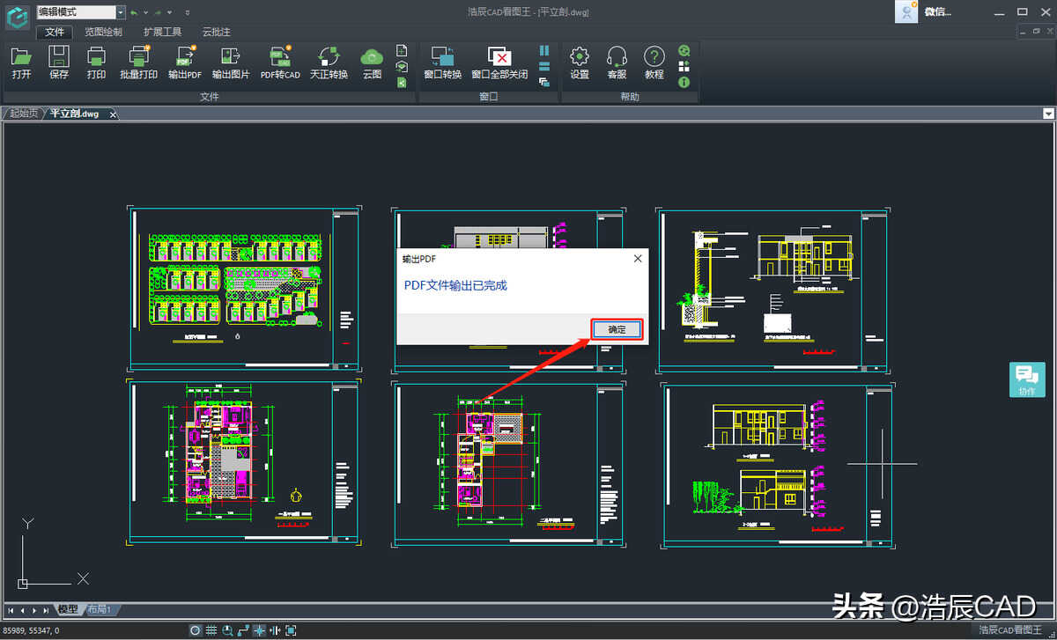
Task: Toggle grid display in status bar
Action: (x=211, y=630)
